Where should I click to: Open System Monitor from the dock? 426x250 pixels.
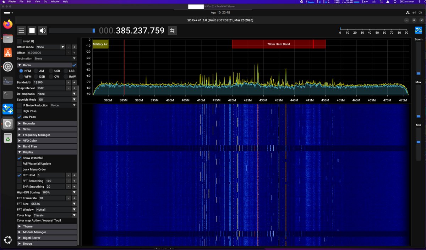8,81
